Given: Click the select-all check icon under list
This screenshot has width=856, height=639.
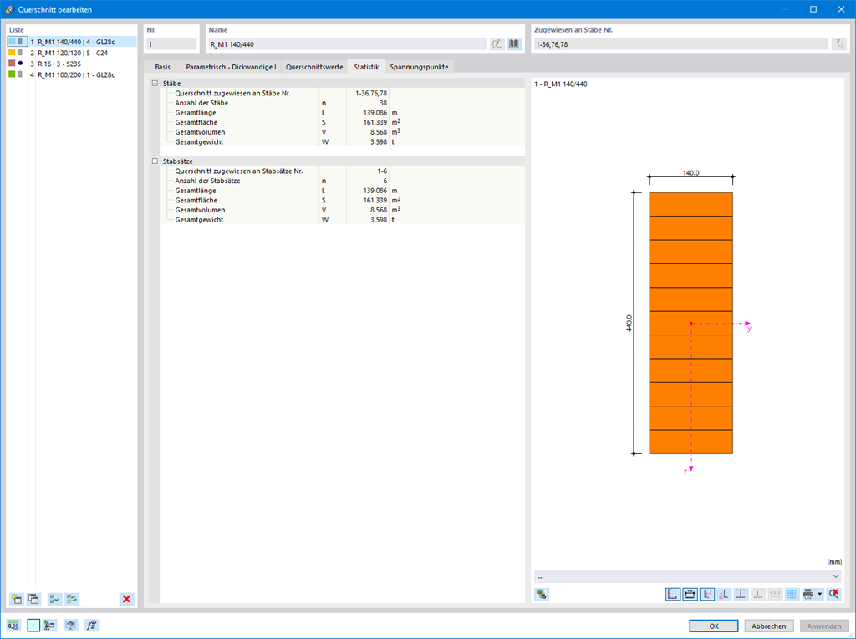Looking at the screenshot, I should click(54, 599).
